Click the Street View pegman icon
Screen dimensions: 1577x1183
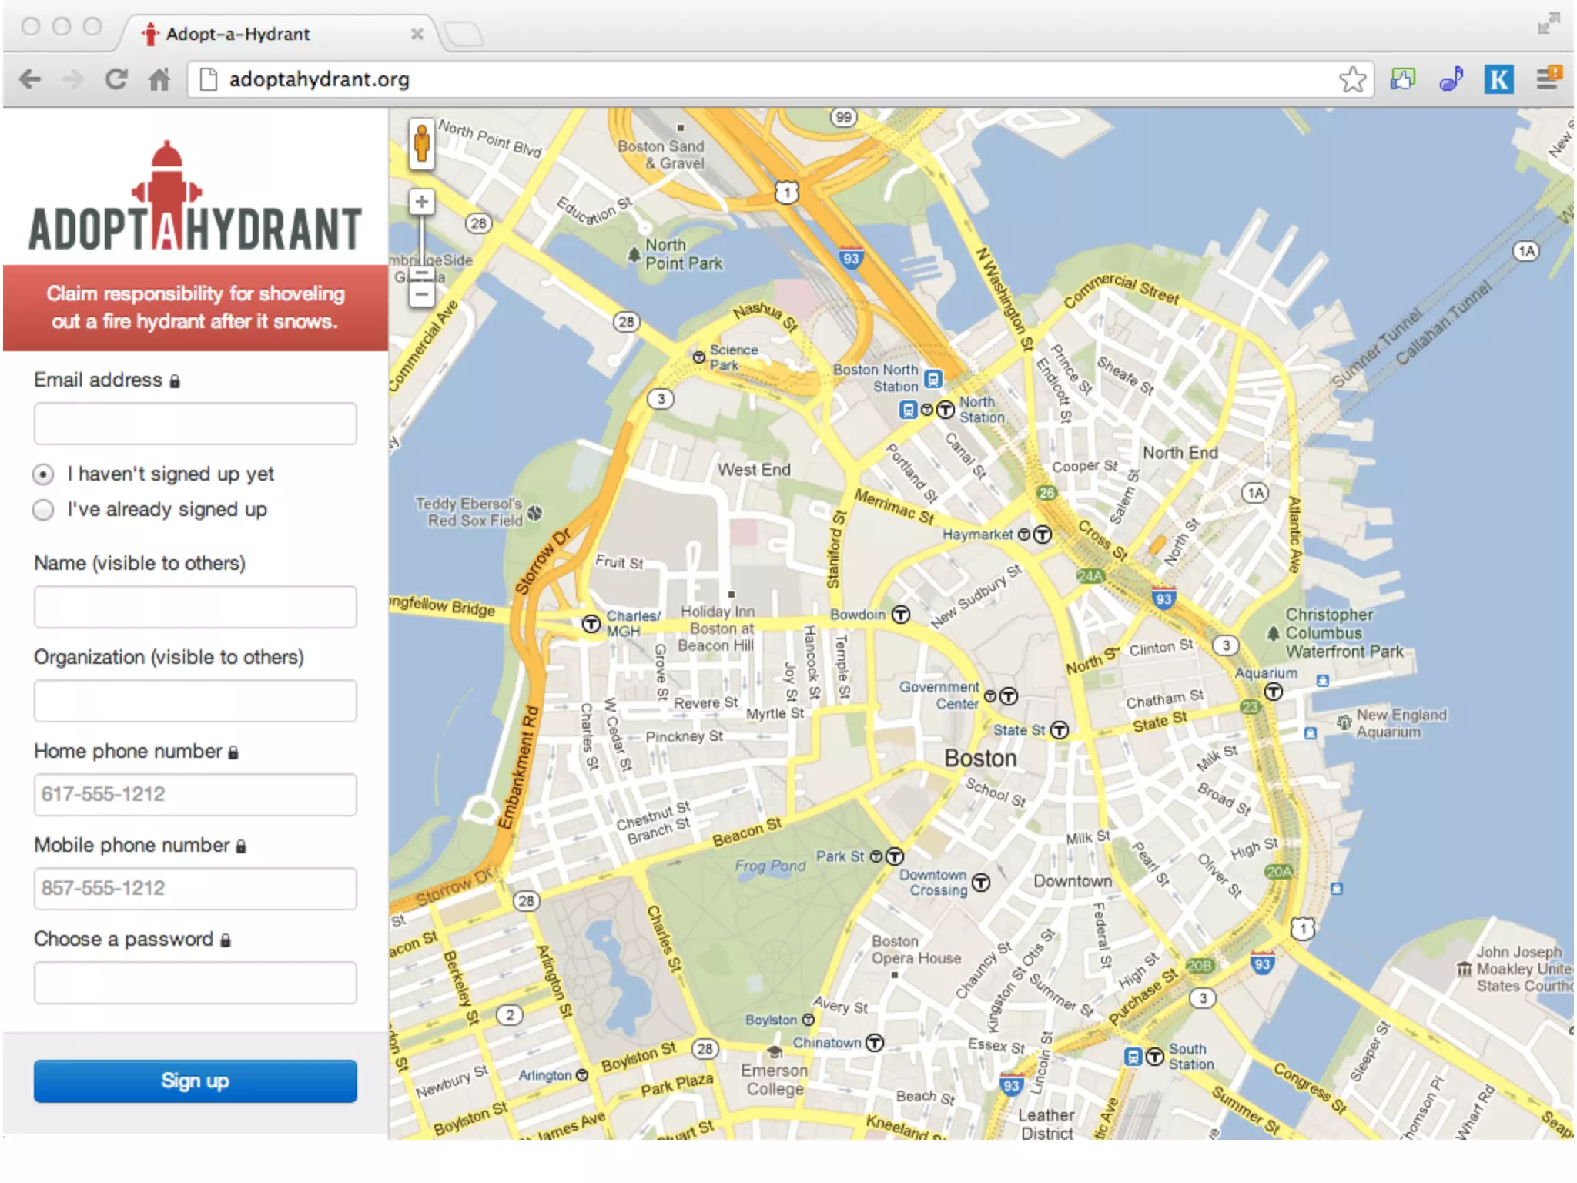(x=421, y=143)
